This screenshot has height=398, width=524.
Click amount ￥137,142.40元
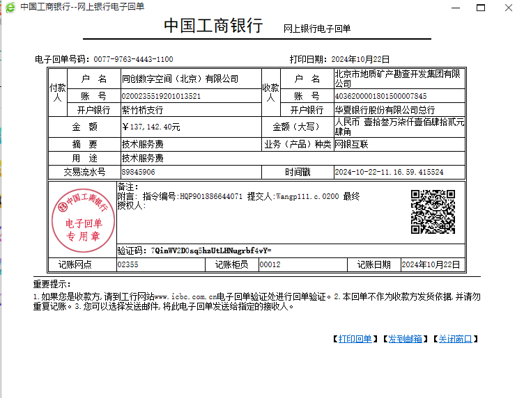coord(151,127)
